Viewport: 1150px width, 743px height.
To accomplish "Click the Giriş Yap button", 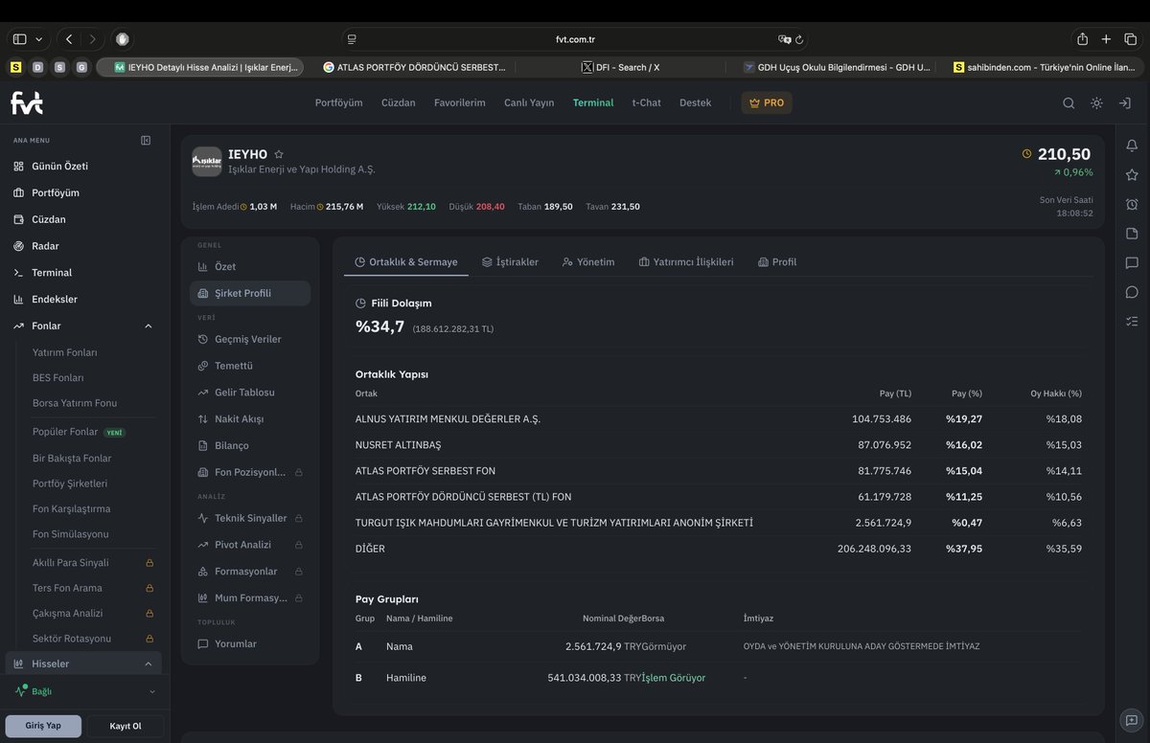I will coord(43,726).
